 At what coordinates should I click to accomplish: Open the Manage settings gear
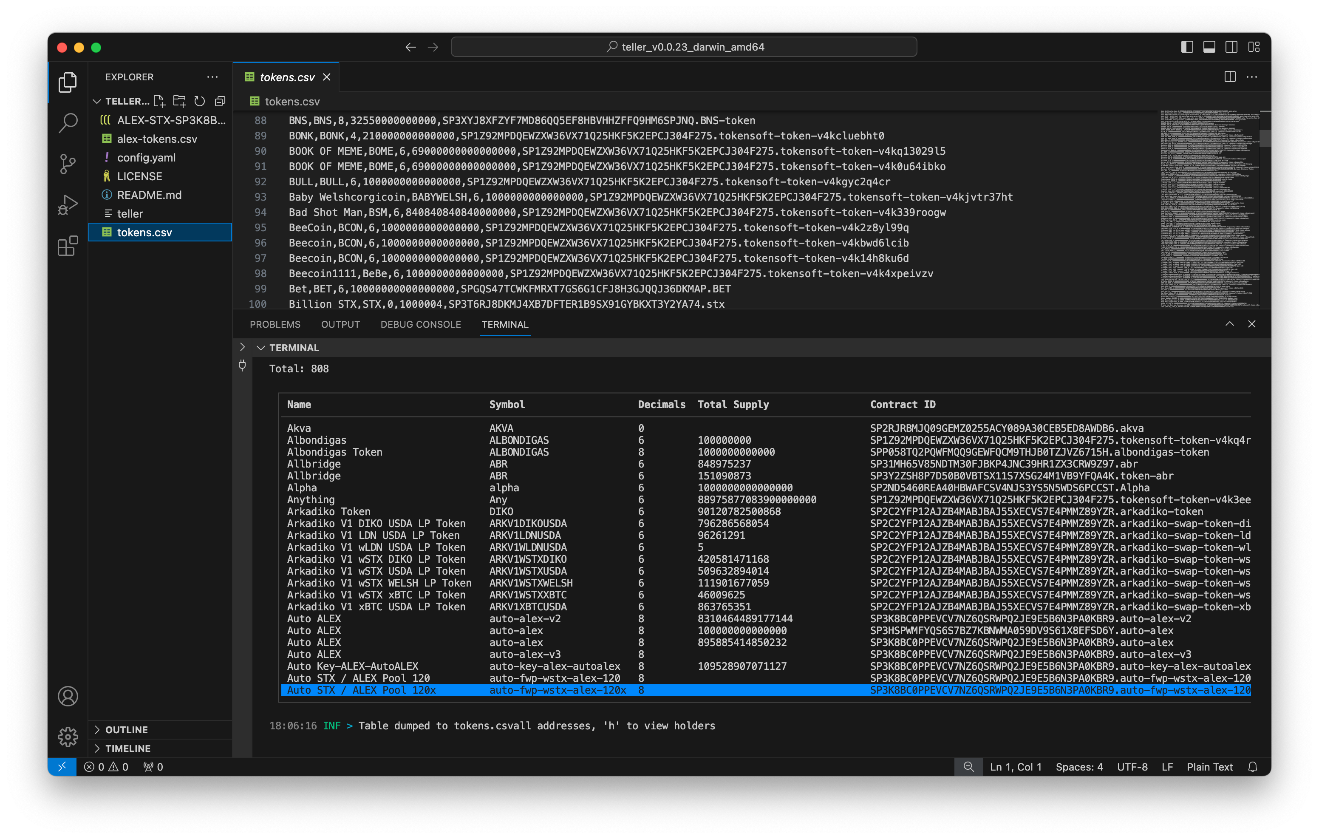coord(68,737)
